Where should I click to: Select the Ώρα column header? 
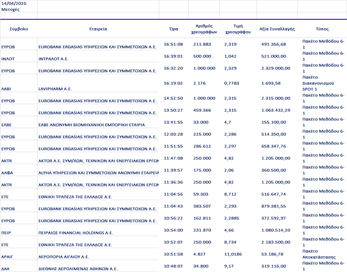pyautogui.click(x=173, y=29)
